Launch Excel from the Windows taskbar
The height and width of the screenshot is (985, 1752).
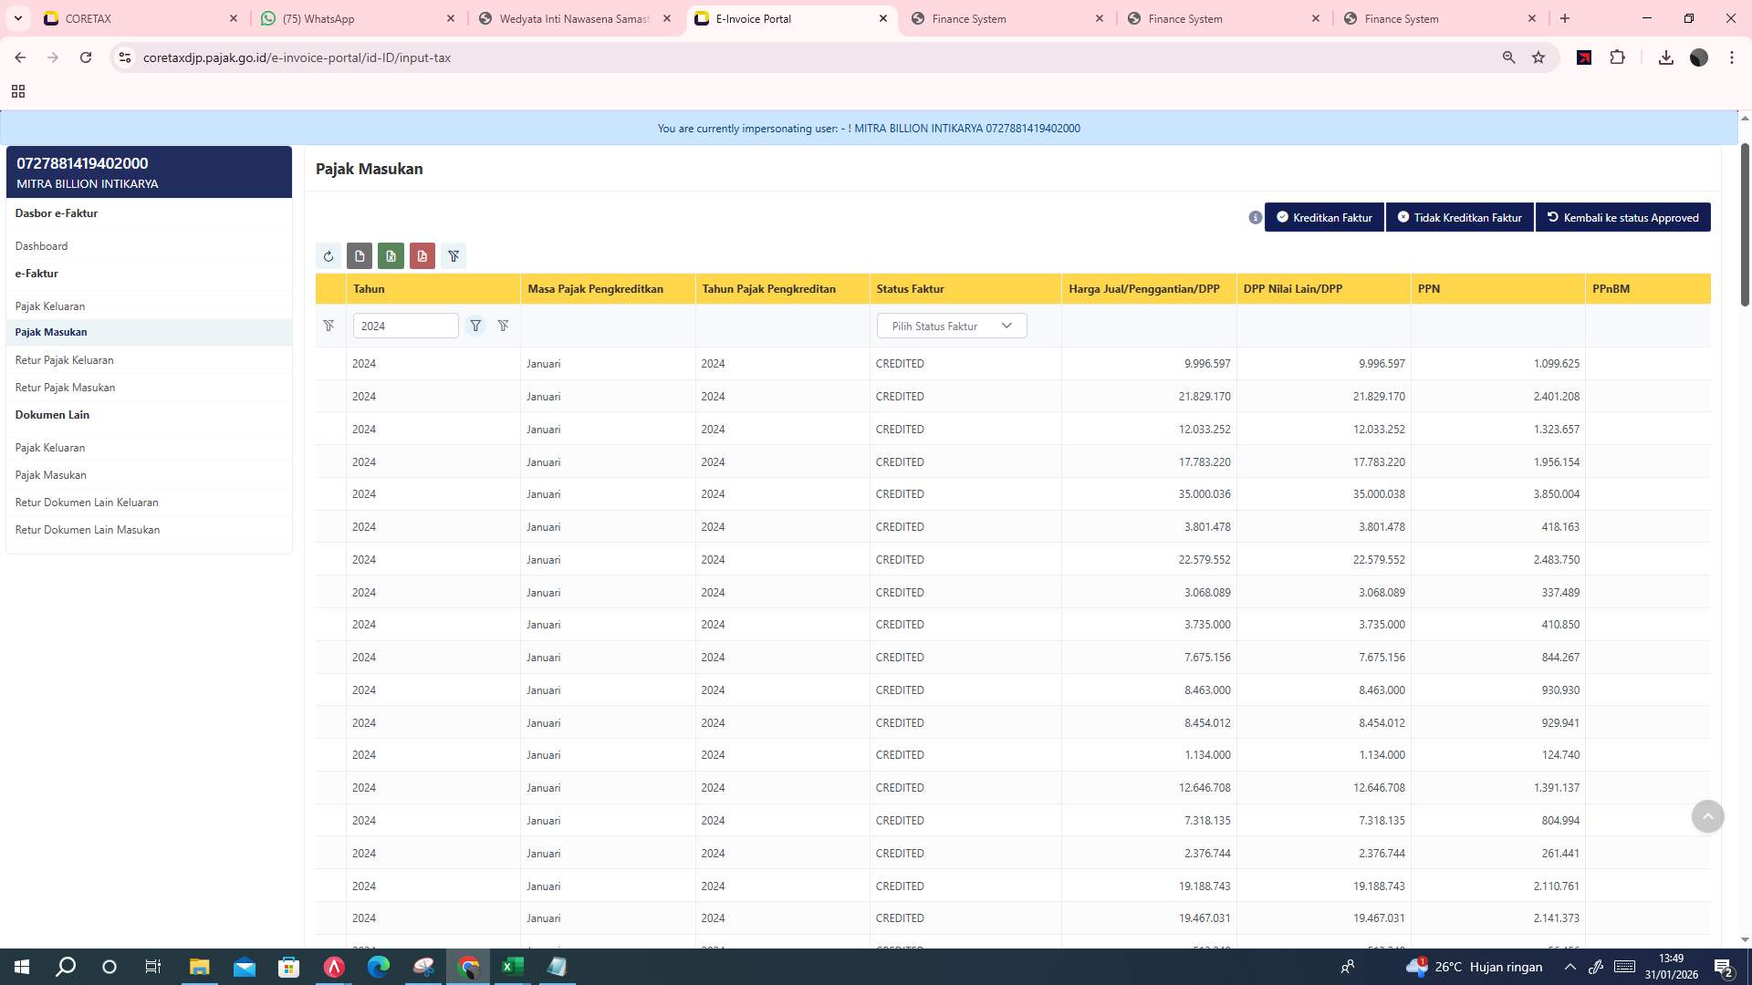point(512,966)
